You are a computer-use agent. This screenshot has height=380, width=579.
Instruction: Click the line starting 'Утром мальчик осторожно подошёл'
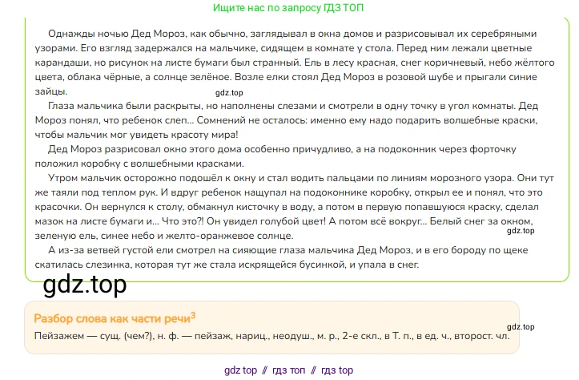(x=301, y=178)
